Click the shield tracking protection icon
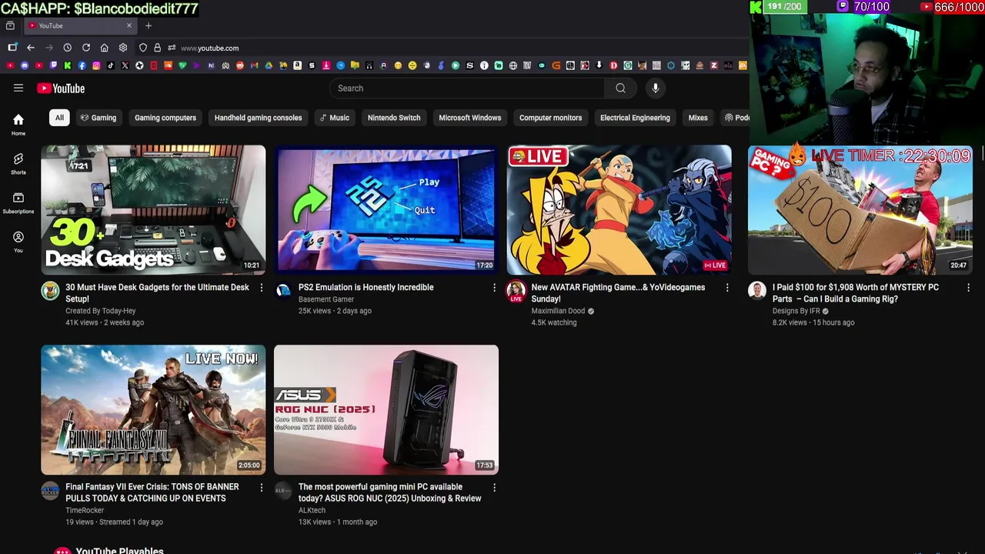 coord(143,48)
